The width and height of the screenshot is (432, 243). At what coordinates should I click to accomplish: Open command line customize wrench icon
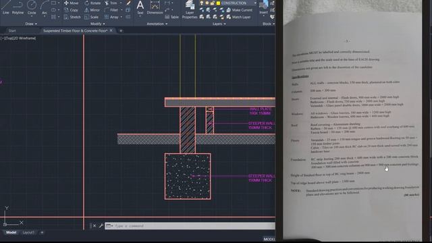(x=101, y=226)
